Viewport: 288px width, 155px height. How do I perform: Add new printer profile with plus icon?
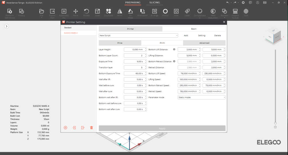click(x=65, y=128)
